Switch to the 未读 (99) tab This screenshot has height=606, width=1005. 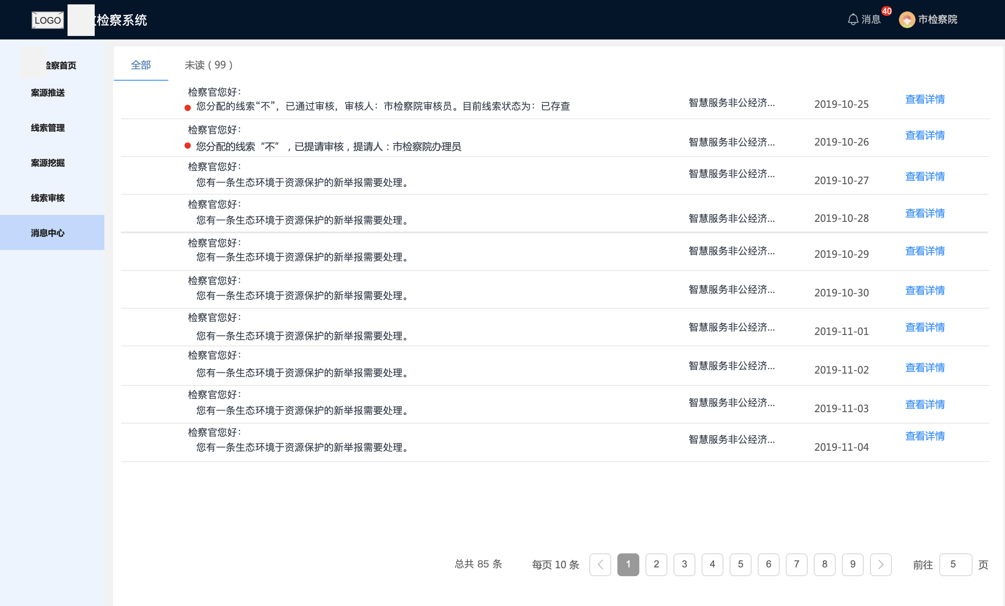coord(208,65)
